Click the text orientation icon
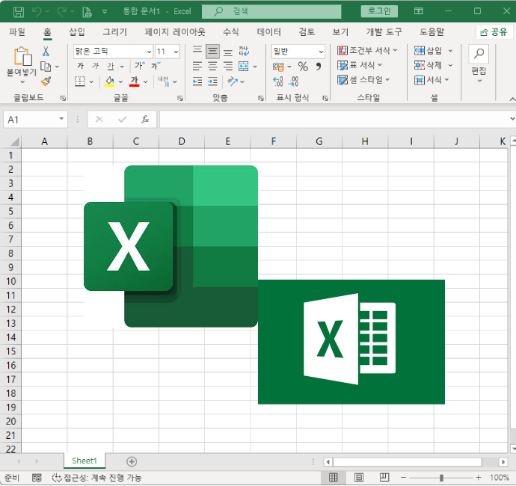516x486 pixels. [x=233, y=81]
